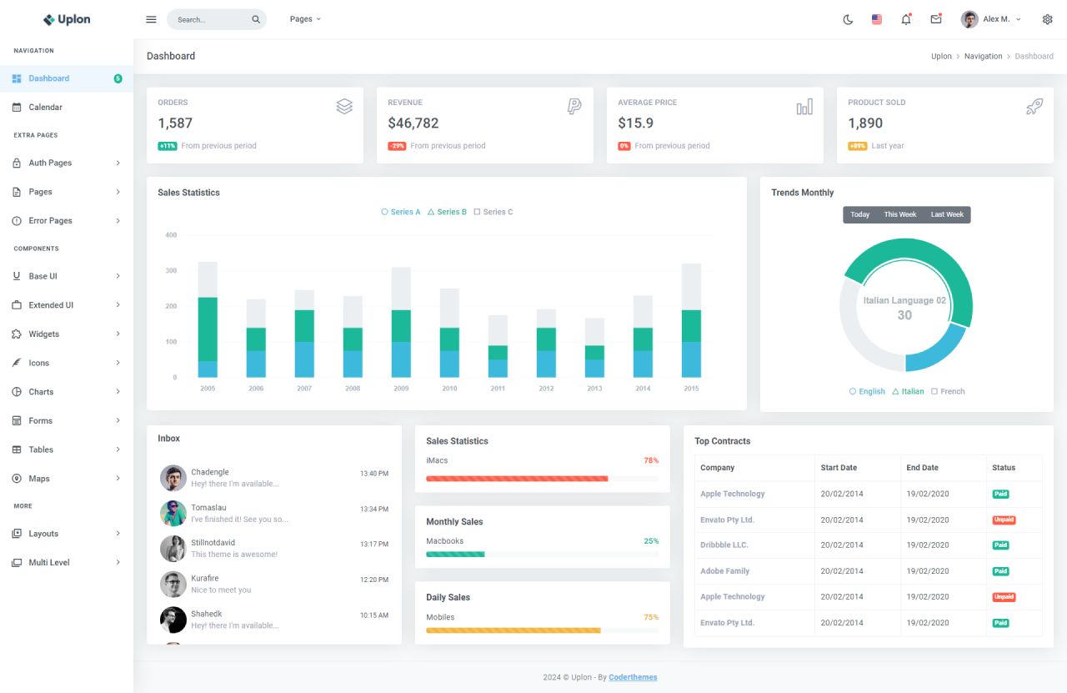Screen dimensions: 1067x693
Task: Click the bar chart icon on Average Price card
Action: pos(804,107)
